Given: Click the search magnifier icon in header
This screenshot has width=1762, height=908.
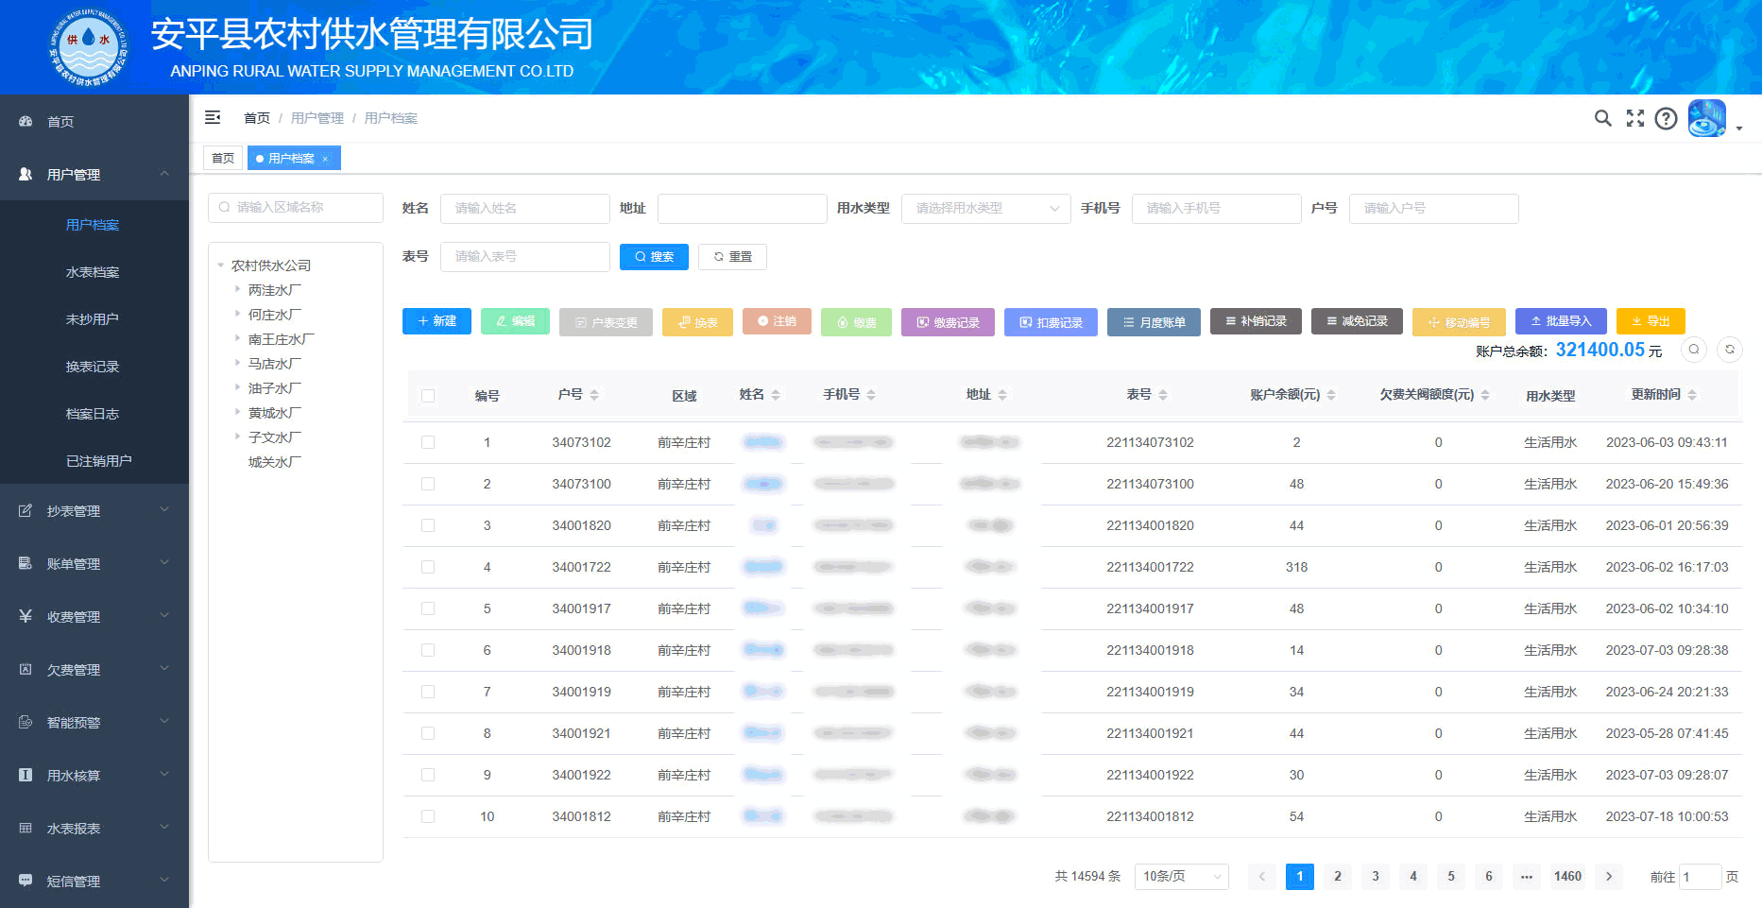Looking at the screenshot, I should click(1602, 118).
